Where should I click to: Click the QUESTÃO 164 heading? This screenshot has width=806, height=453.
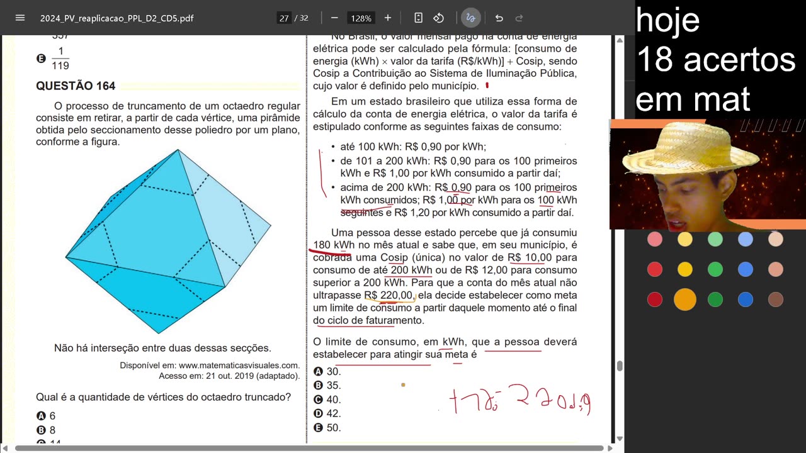click(x=76, y=86)
